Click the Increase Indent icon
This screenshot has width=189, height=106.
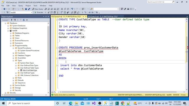pyautogui.click(x=92, y=12)
